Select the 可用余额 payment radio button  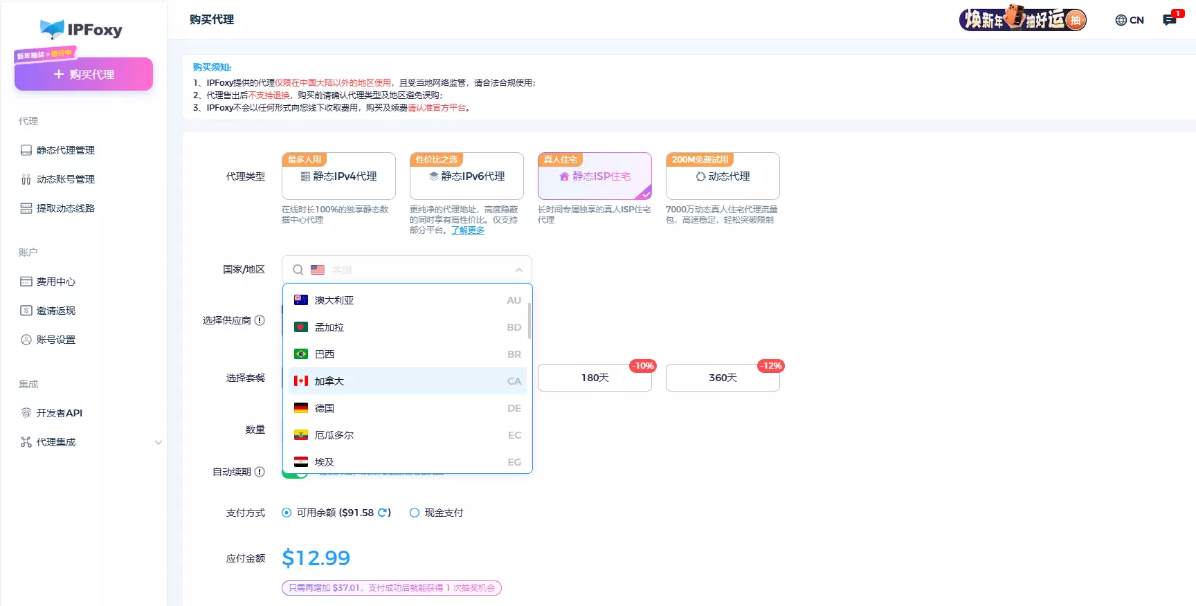(x=287, y=513)
